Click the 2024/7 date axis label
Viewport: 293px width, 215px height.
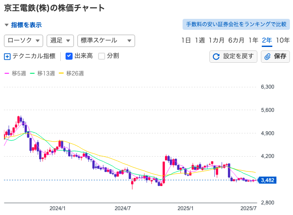point(123,208)
